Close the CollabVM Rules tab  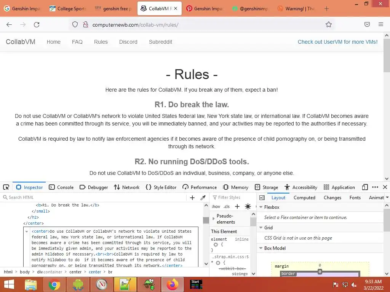click(176, 8)
